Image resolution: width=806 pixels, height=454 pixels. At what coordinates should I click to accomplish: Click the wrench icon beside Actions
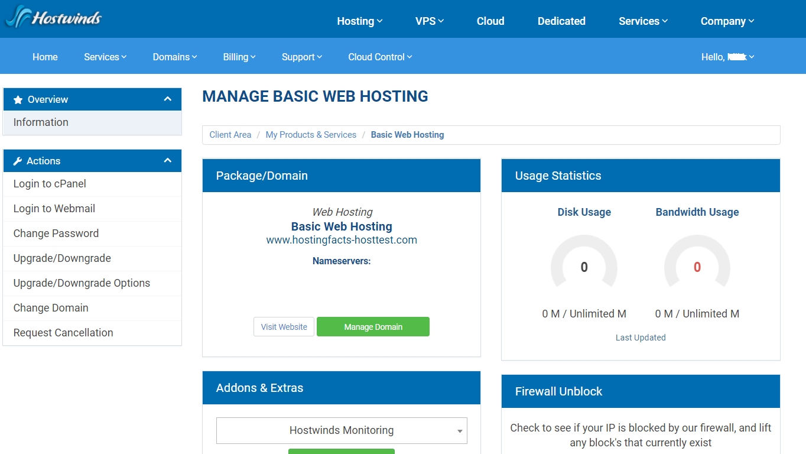(x=18, y=161)
